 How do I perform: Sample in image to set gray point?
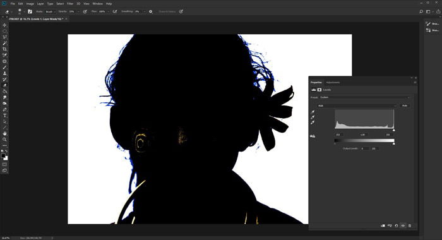point(313,117)
